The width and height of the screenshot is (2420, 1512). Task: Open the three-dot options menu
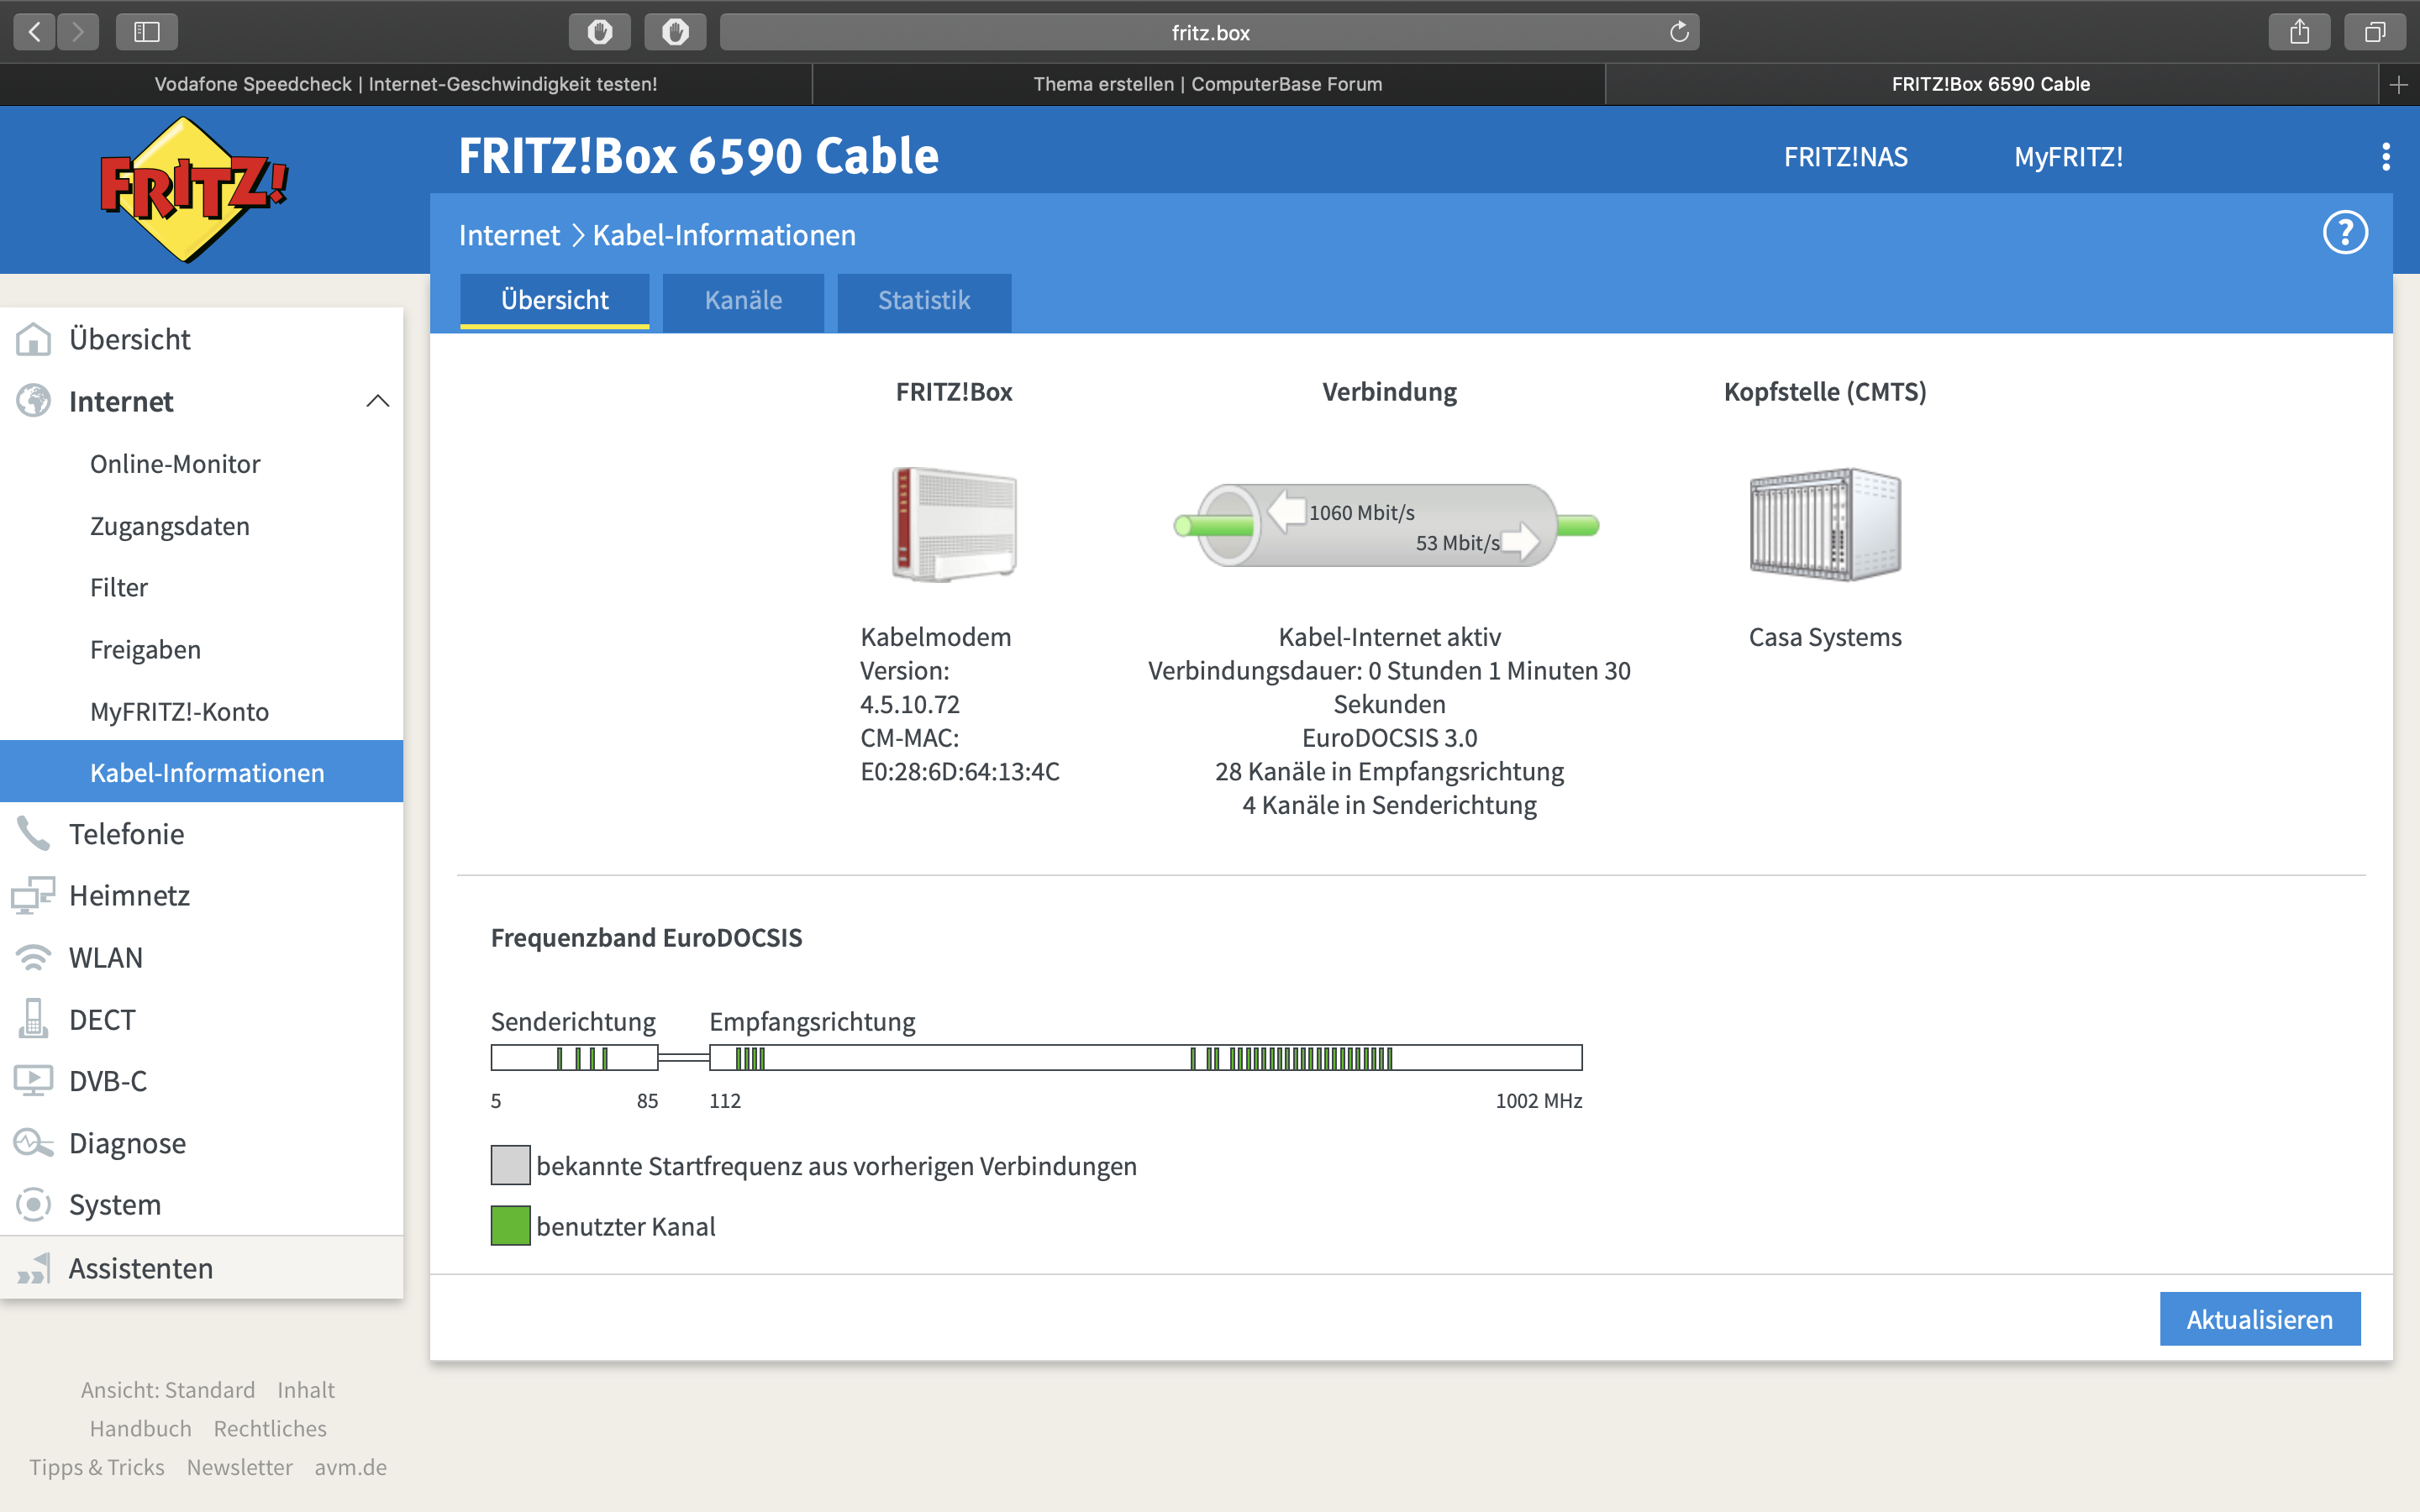pos(2386,156)
